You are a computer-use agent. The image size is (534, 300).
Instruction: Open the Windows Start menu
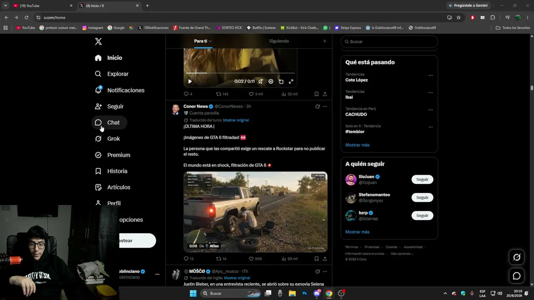(x=193, y=293)
